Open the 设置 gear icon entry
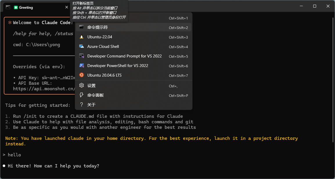Image resolution: width=335 pixels, height=179 pixels. click(81, 86)
